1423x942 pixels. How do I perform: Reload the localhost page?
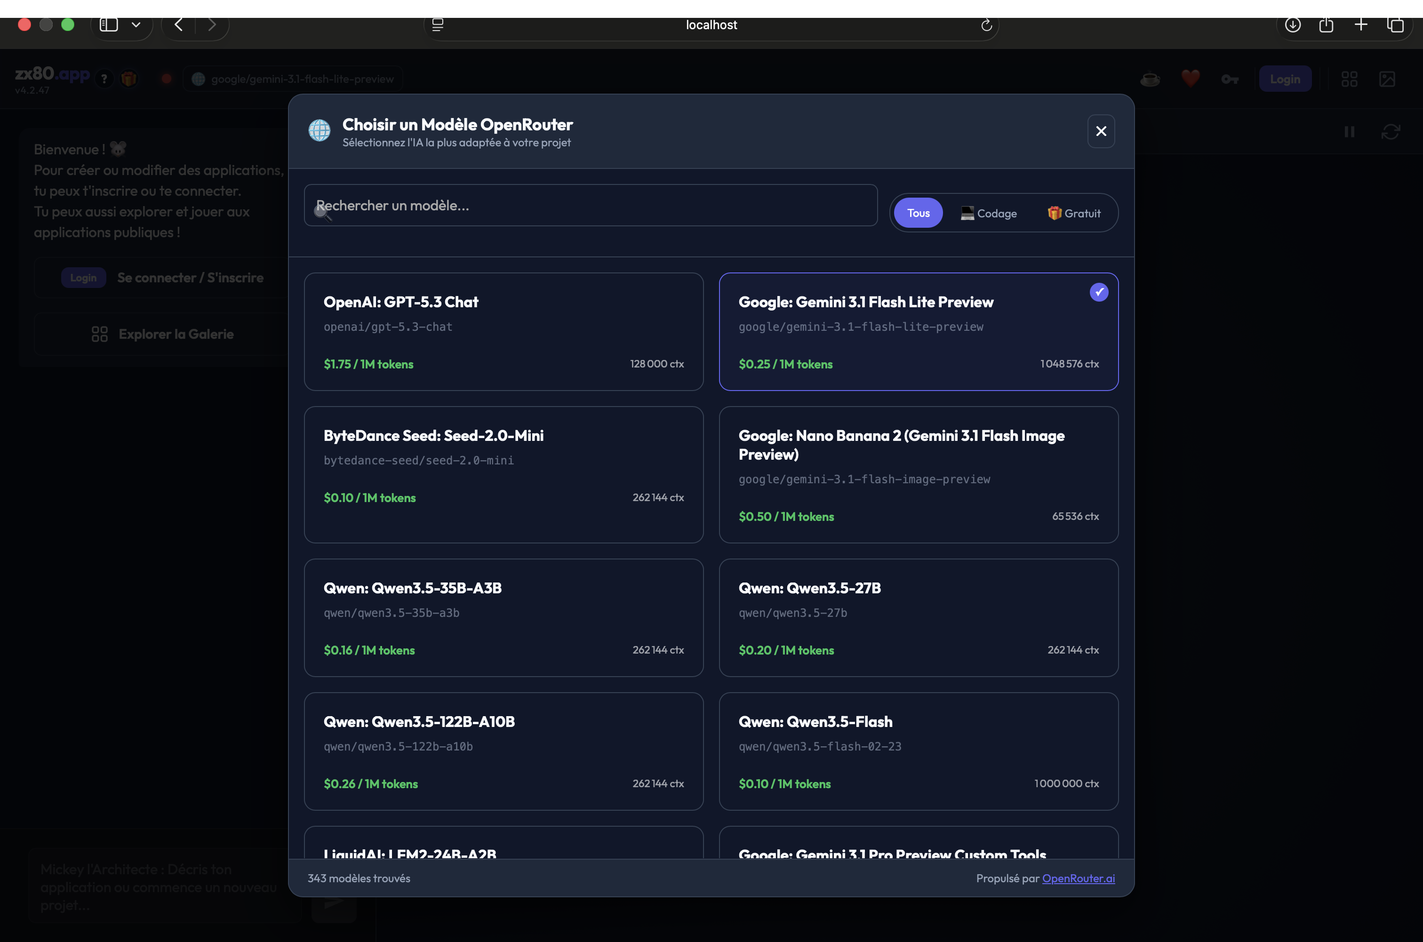click(986, 24)
